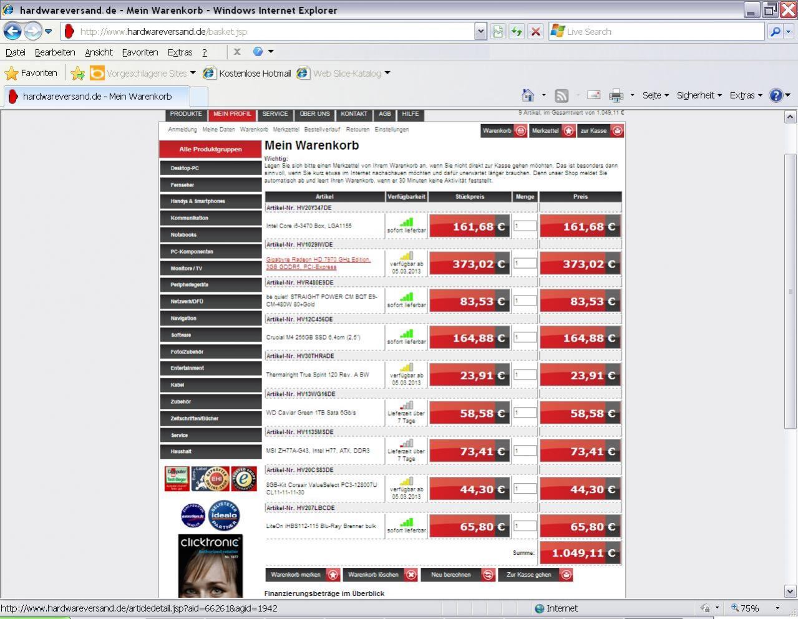798x619 pixels.
Task: Select the PRODUKTE navigation tab
Action: coord(186,114)
